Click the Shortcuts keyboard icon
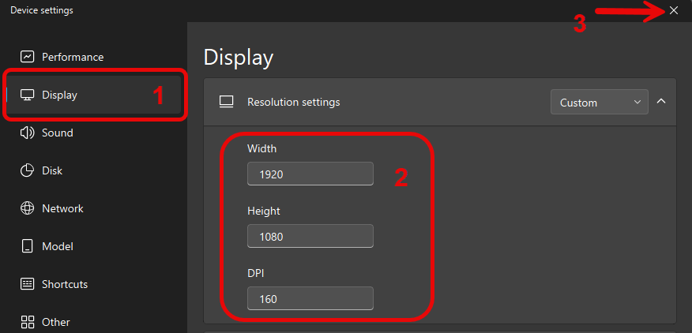The width and height of the screenshot is (692, 333). [28, 284]
